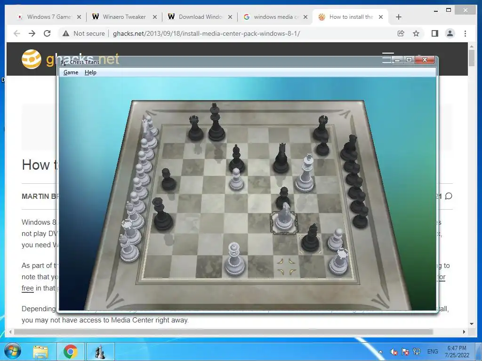The width and height of the screenshot is (482, 361).
Task: Select the white pawn below the black bishop
Action: pos(236,179)
